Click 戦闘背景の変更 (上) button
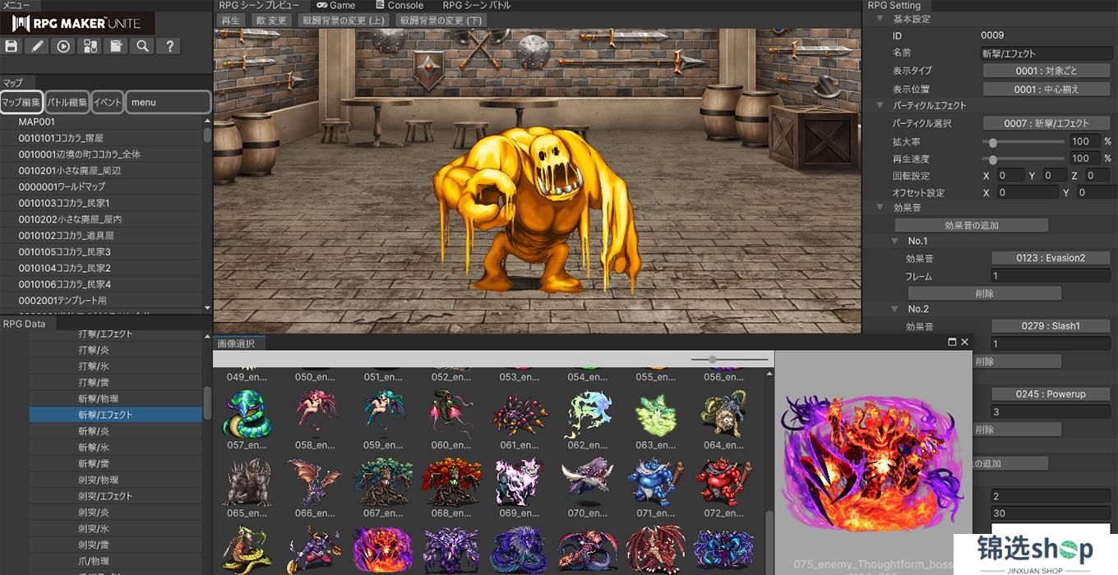The width and height of the screenshot is (1118, 575). pos(344,21)
